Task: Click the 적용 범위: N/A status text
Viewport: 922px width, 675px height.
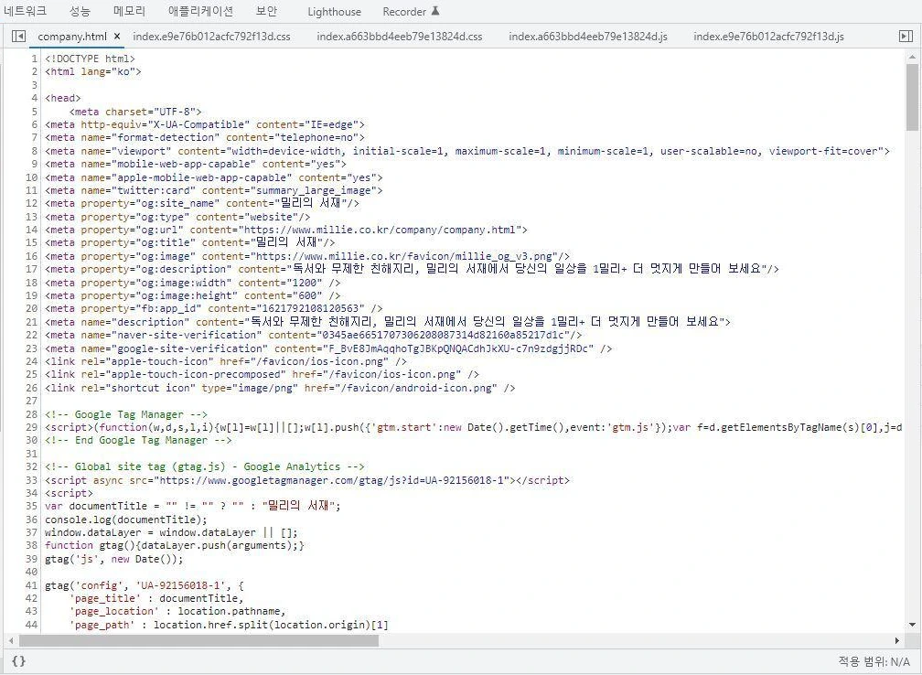Action: (874, 661)
